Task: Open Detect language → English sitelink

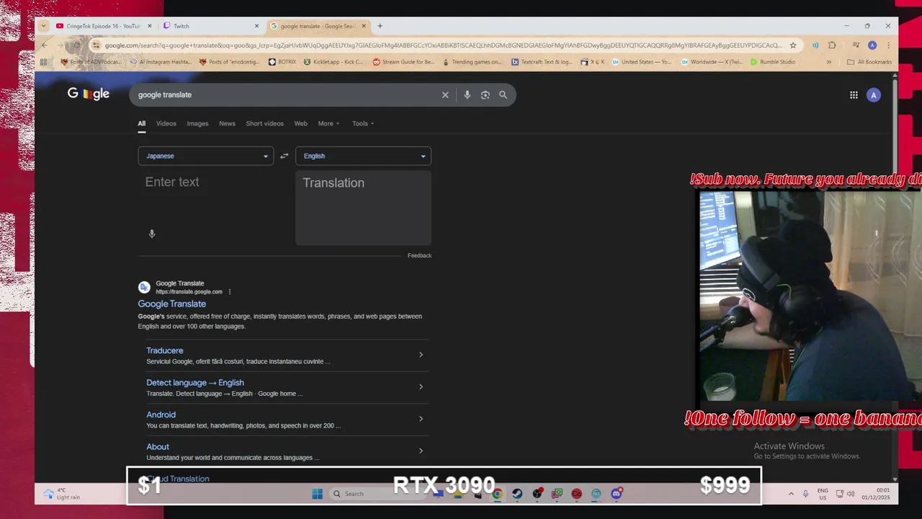Action: pyautogui.click(x=195, y=383)
